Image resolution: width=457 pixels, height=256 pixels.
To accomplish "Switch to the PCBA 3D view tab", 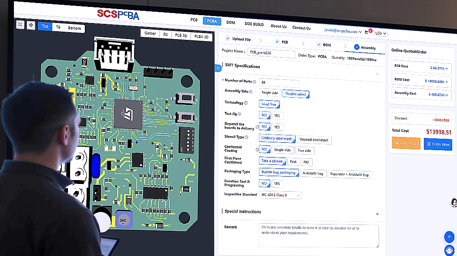I will coord(201,36).
